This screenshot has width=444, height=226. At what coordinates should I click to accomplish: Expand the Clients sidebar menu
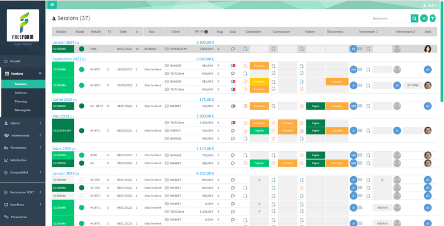40,123
